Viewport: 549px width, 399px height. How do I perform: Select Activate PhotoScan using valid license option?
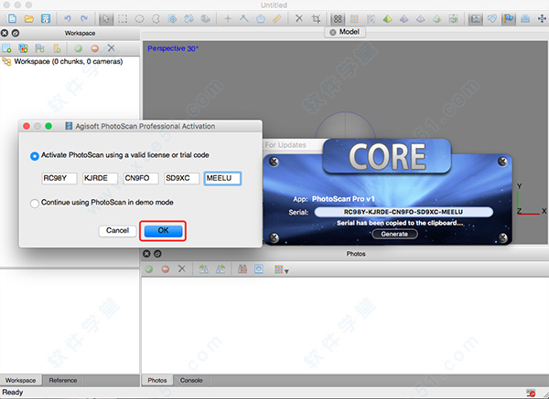pos(35,156)
